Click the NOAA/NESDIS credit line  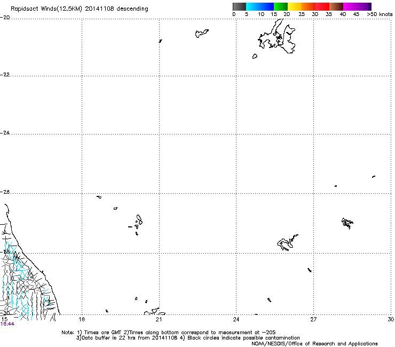314,344
